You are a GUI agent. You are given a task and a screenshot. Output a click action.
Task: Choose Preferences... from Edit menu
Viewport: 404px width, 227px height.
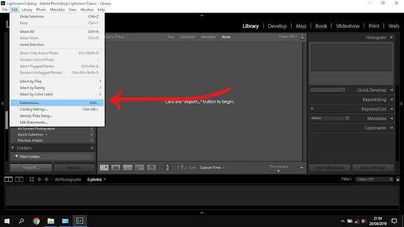click(57, 103)
